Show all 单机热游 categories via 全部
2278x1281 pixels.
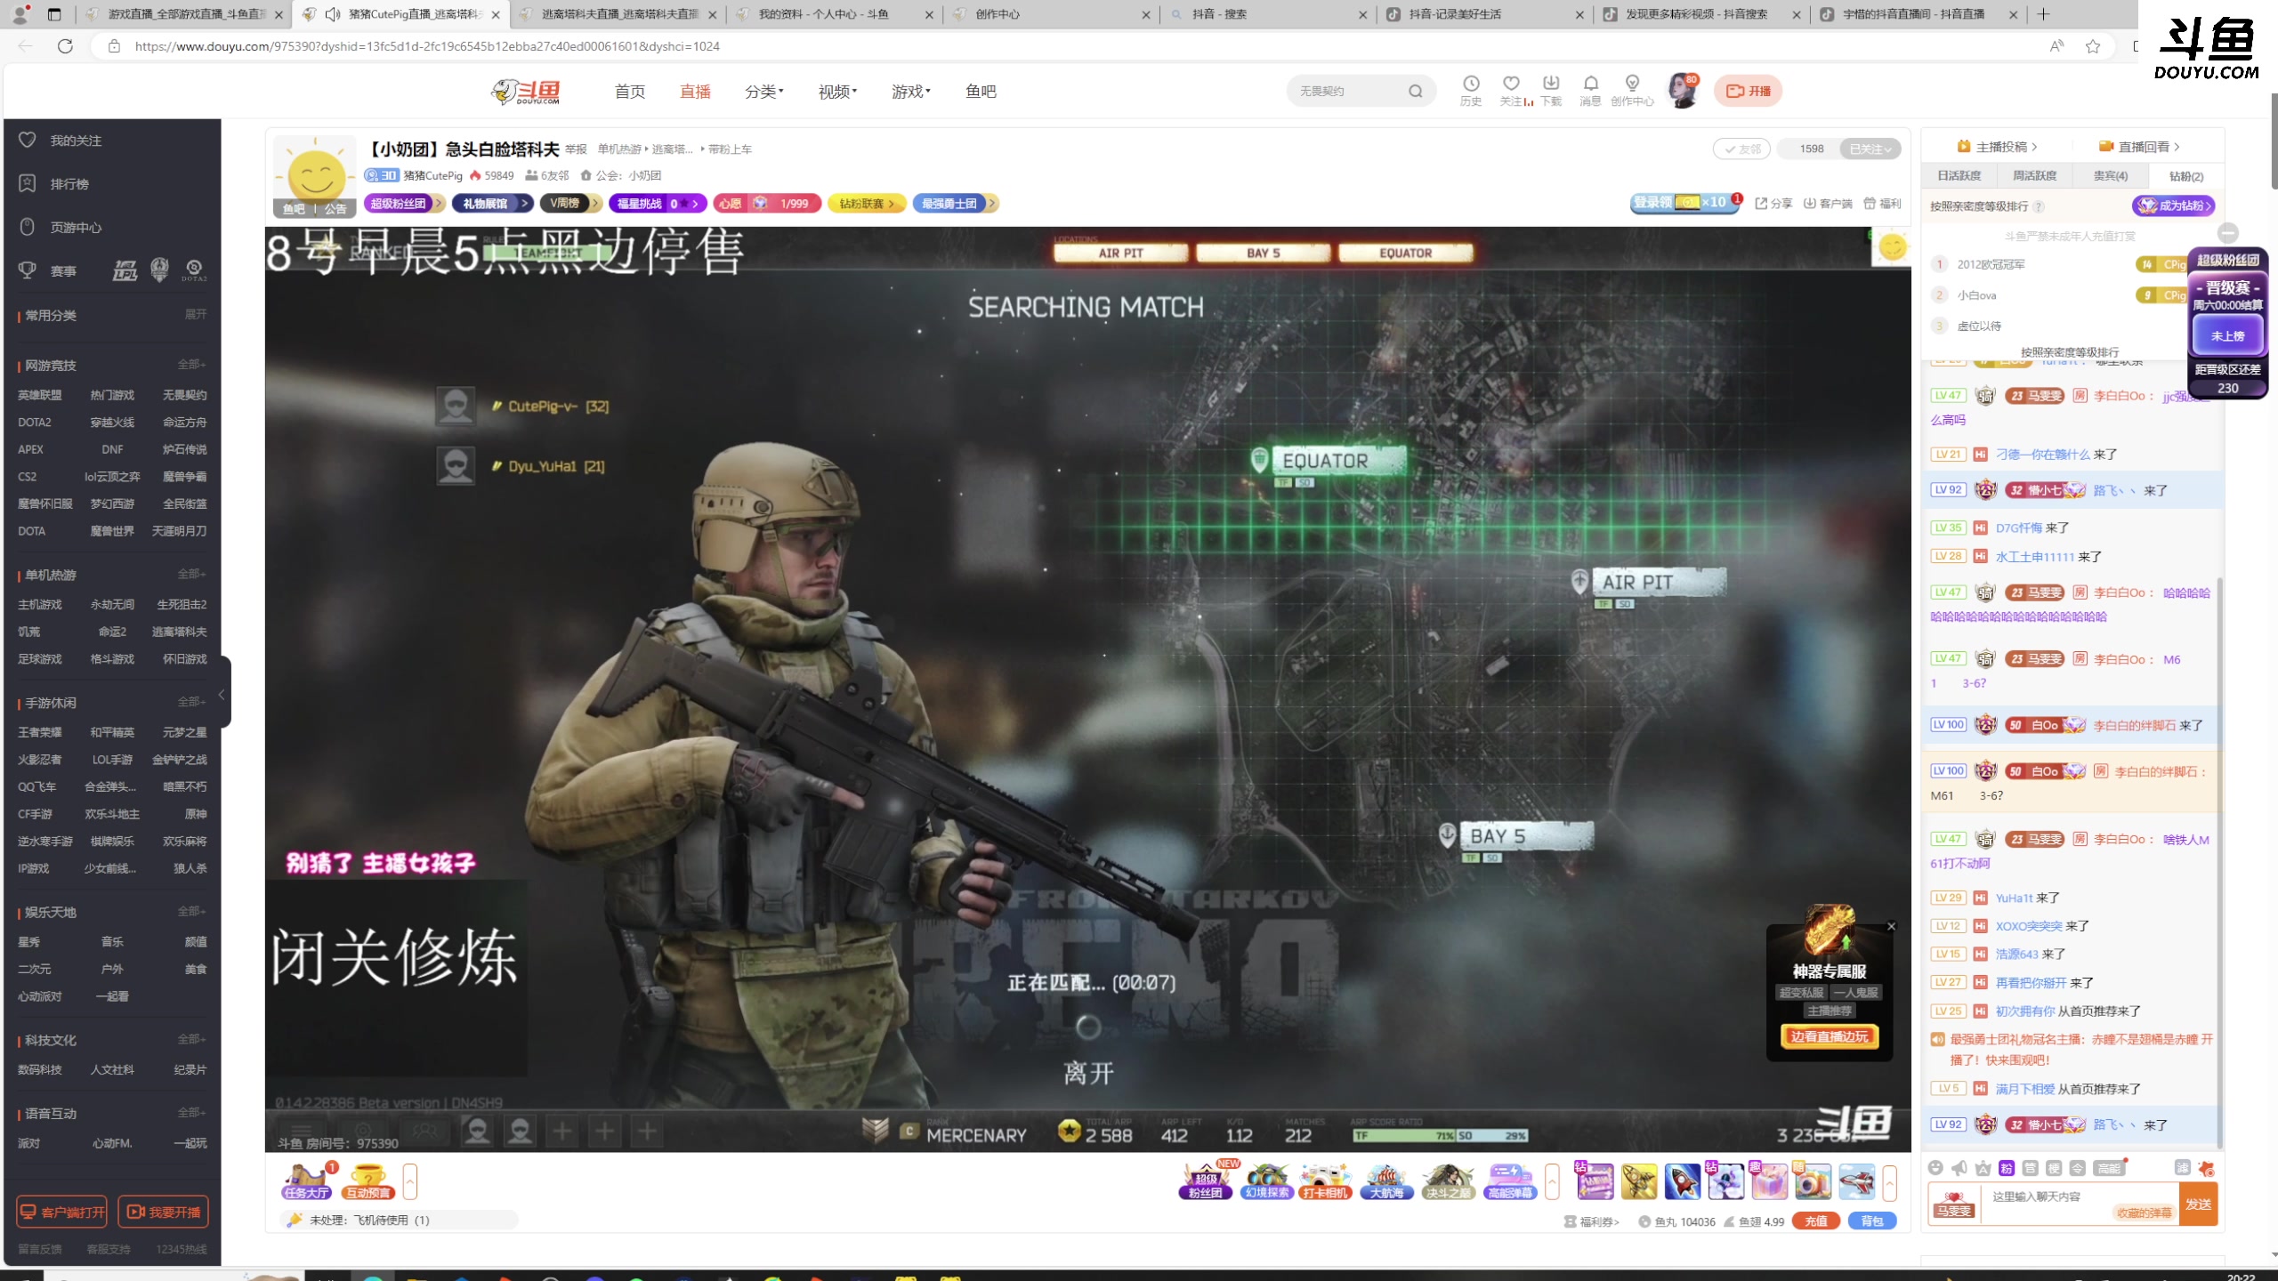(x=191, y=574)
